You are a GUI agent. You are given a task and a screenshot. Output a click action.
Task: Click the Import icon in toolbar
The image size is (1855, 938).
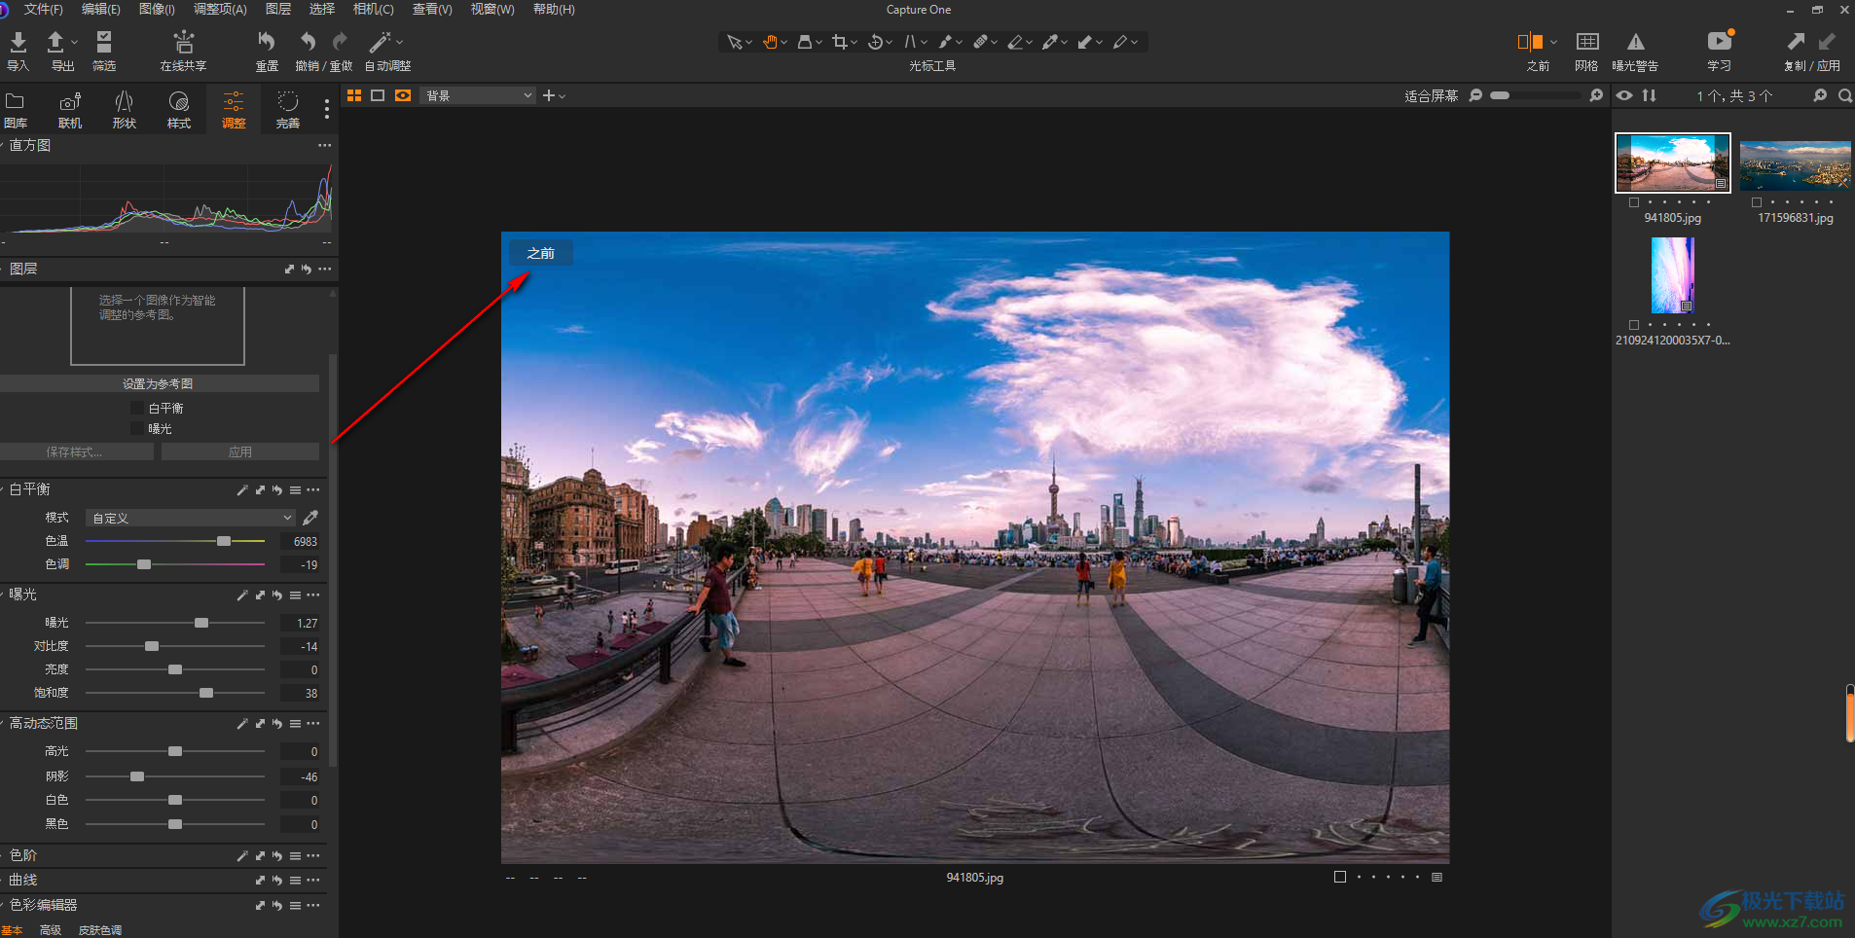pos(18,43)
